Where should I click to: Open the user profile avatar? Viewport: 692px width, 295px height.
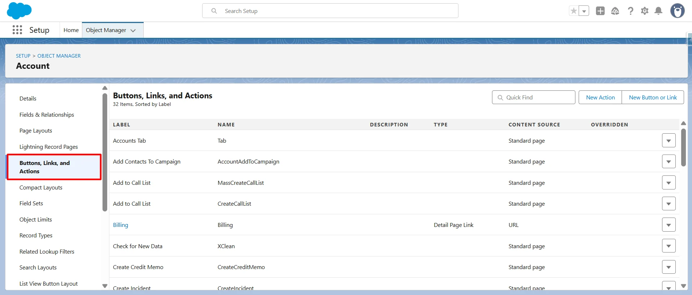click(x=678, y=11)
